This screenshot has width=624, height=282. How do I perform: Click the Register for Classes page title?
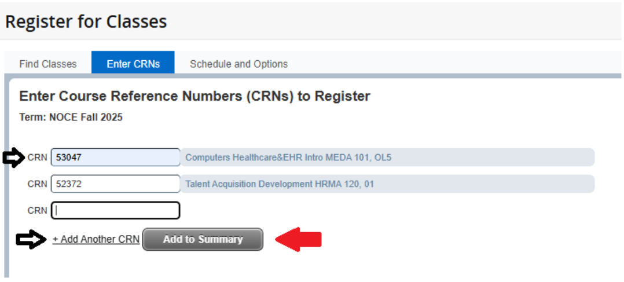86,22
